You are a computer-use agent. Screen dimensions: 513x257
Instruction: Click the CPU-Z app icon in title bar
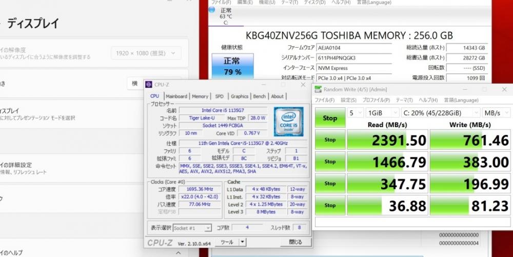pyautogui.click(x=149, y=84)
